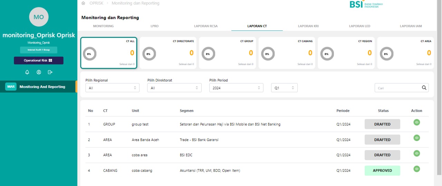Click the logout icon in sidebar
Image resolution: width=442 pixels, height=186 pixels.
coord(50,72)
